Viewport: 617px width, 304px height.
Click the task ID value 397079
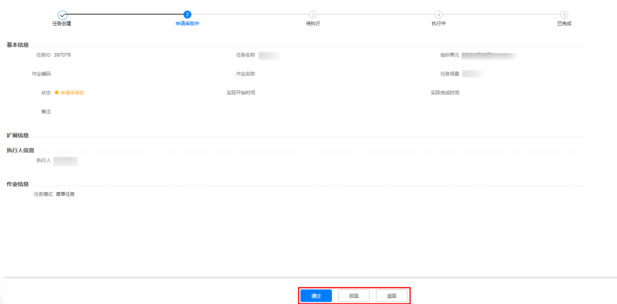62,55
